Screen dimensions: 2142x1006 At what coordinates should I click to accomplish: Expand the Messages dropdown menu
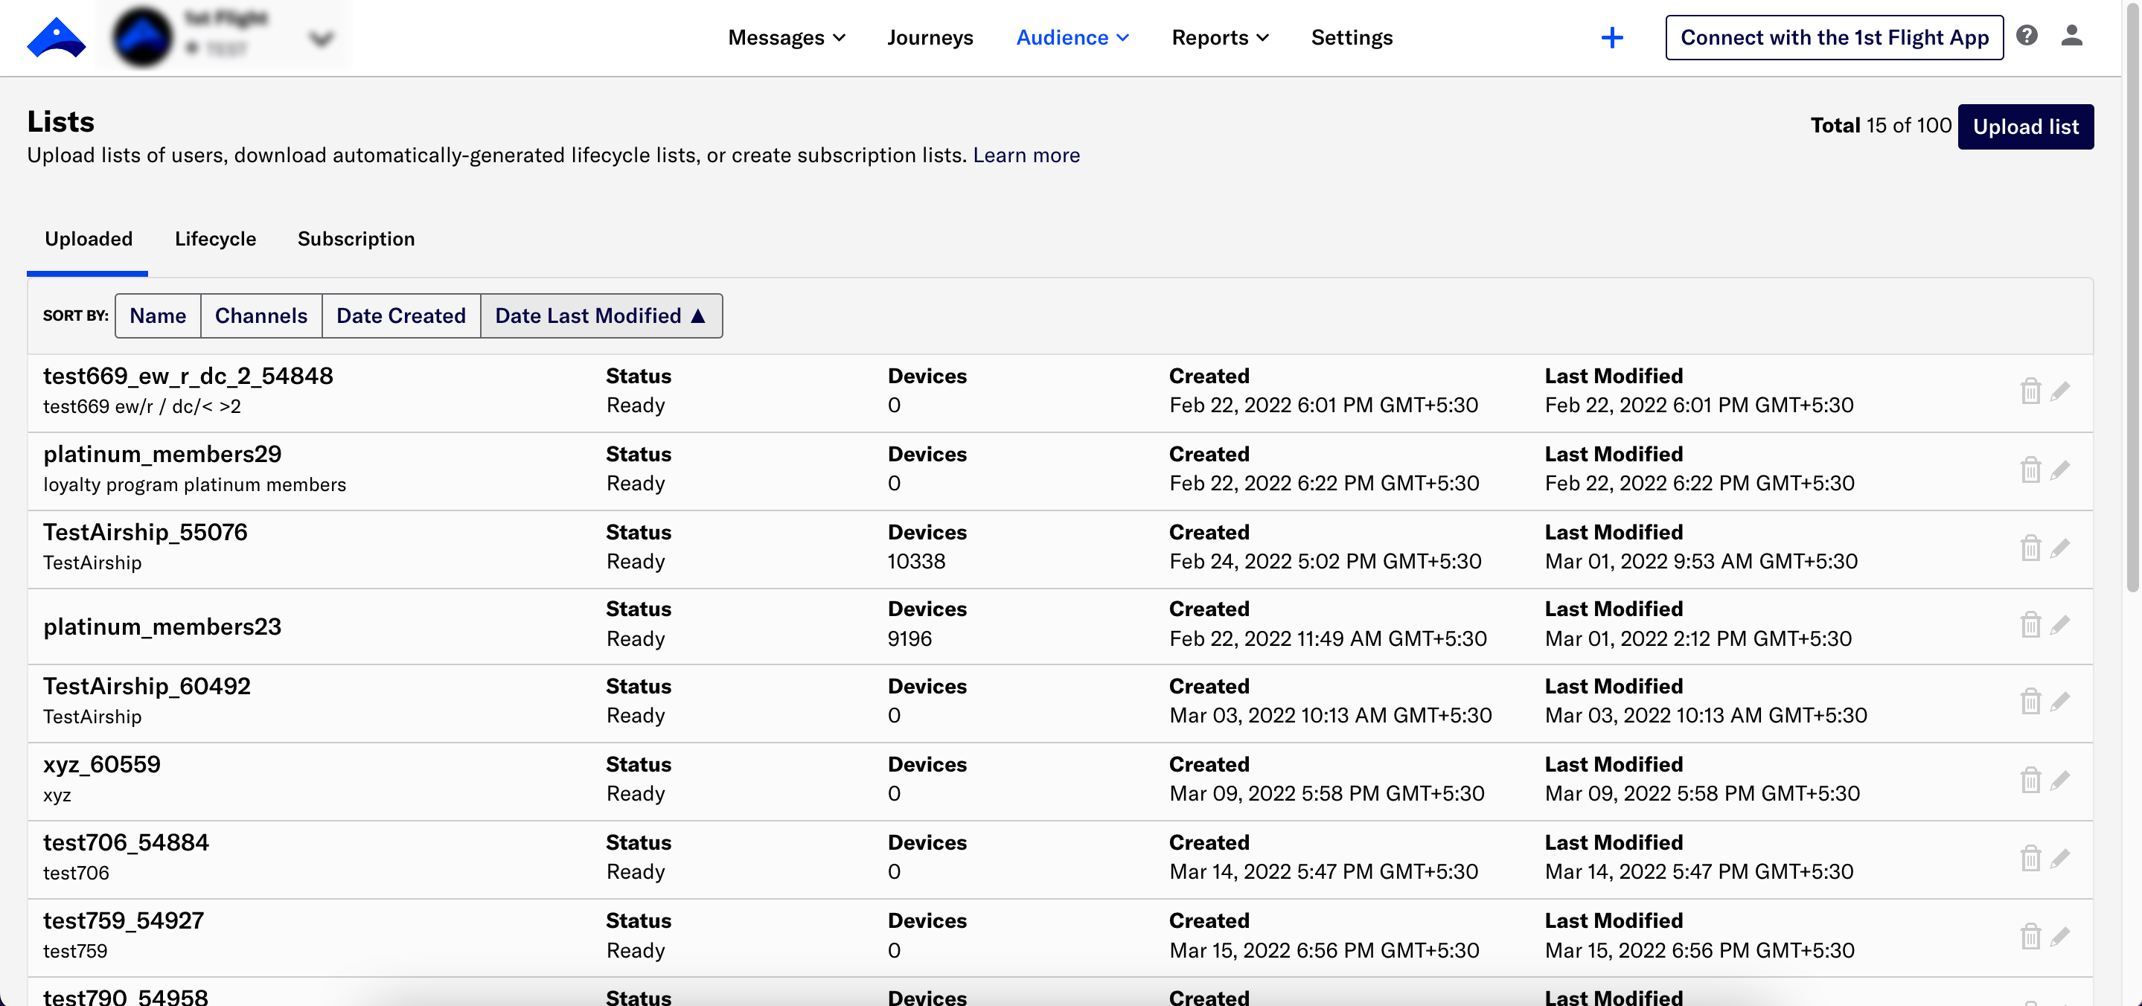coord(786,37)
